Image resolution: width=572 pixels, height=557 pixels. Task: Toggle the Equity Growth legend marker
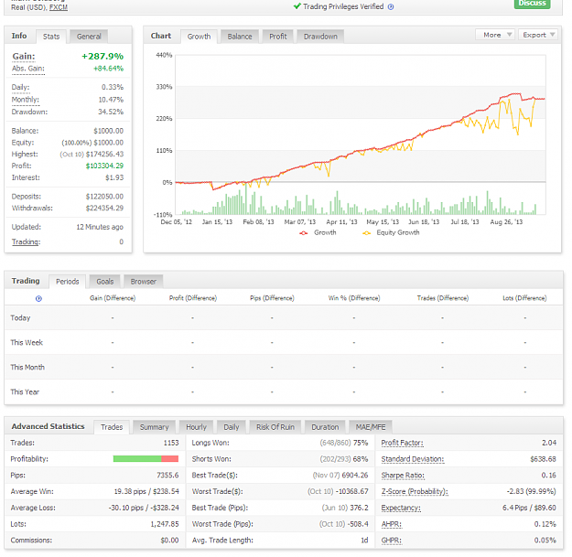click(x=367, y=233)
